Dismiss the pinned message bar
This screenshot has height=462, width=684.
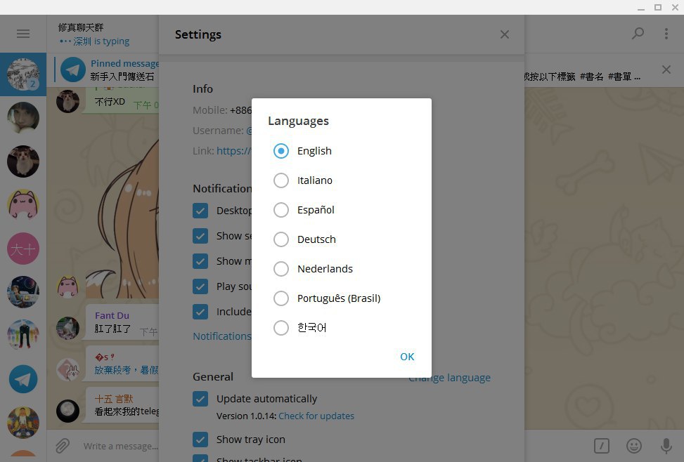(666, 70)
